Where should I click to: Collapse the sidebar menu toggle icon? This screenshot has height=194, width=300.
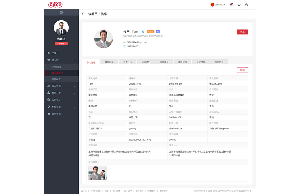tap(61, 12)
